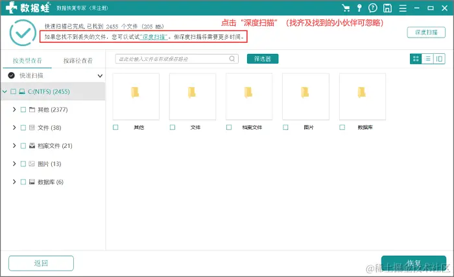This screenshot has width=454, height=277.
Task: Click the 返回 back button
Action: point(41,263)
